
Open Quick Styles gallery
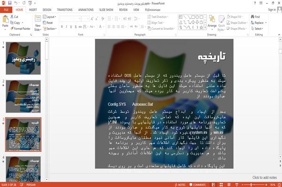(x=221, y=23)
